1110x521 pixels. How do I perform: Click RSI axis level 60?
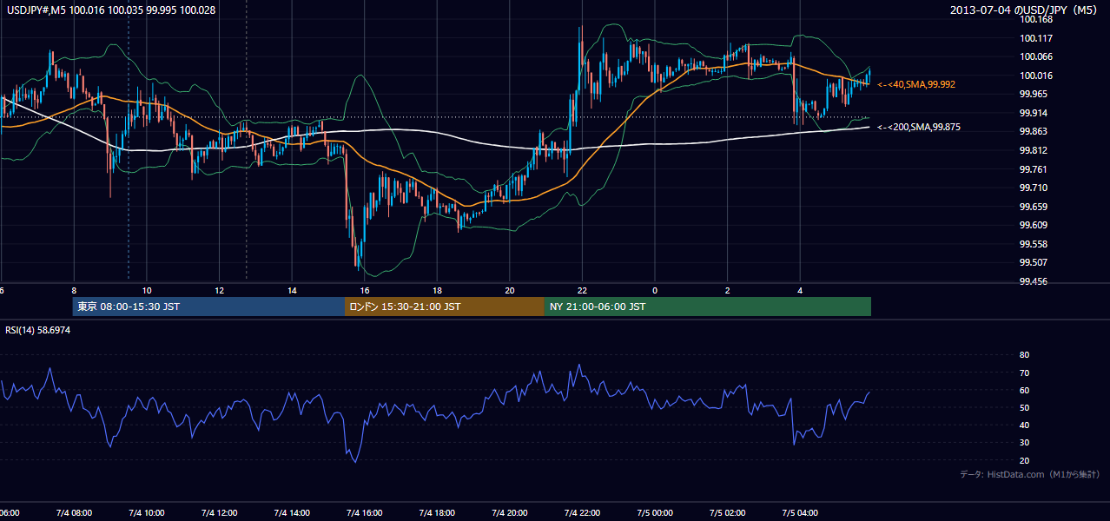coord(1024,390)
